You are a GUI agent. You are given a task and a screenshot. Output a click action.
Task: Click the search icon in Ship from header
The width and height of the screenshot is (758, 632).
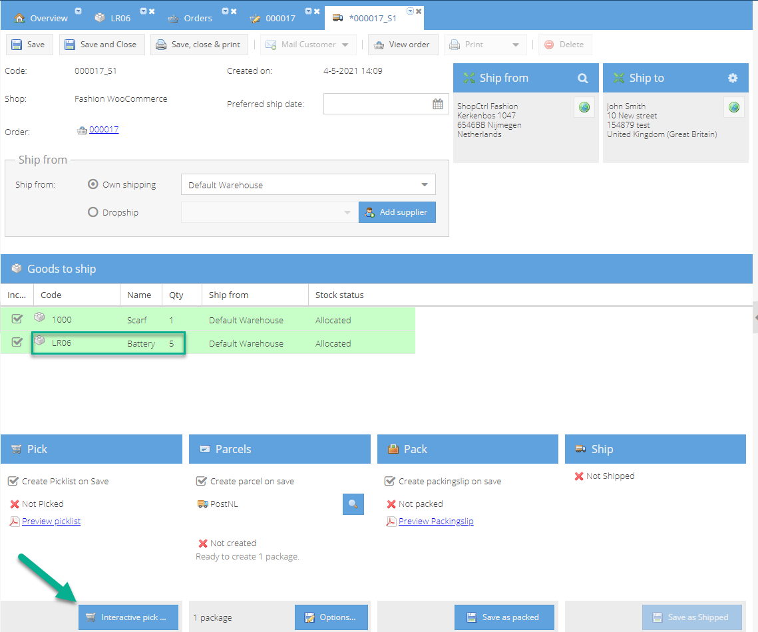pos(582,79)
